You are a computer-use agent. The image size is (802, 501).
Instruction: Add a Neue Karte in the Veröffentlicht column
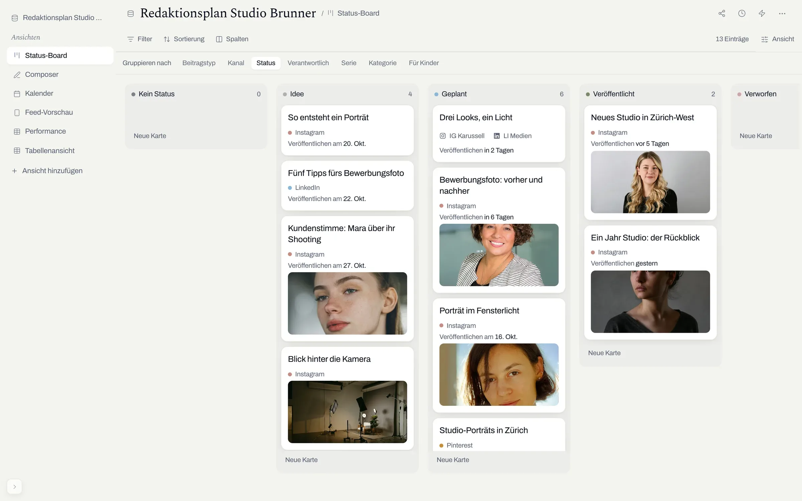coord(604,353)
